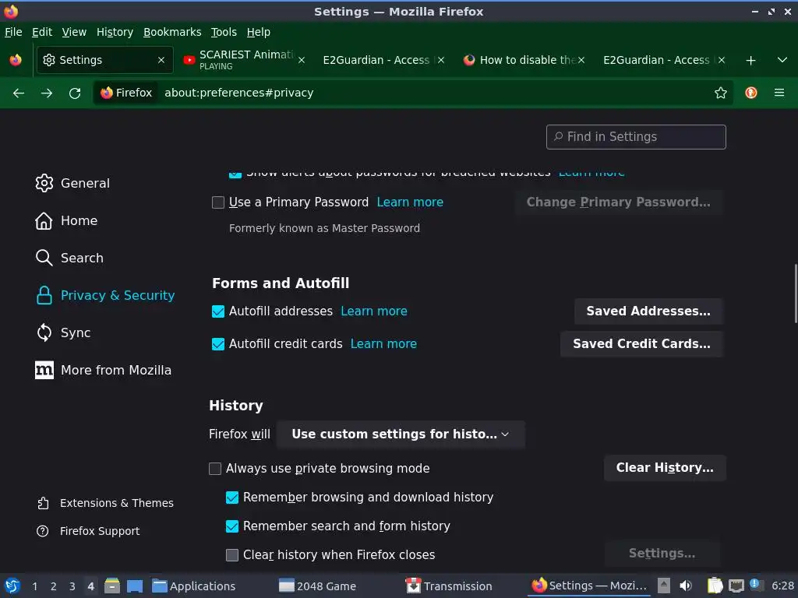Open the list all tabs chevron
This screenshot has width=798, height=598.
tap(782, 60)
